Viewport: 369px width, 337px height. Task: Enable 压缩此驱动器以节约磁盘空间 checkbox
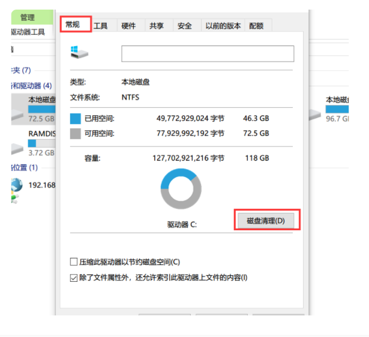(x=74, y=262)
